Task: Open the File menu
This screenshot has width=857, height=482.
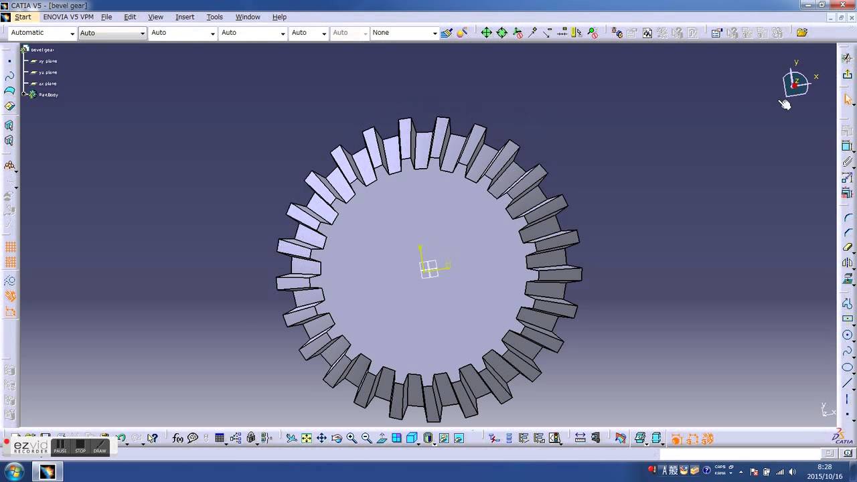Action: click(x=106, y=17)
